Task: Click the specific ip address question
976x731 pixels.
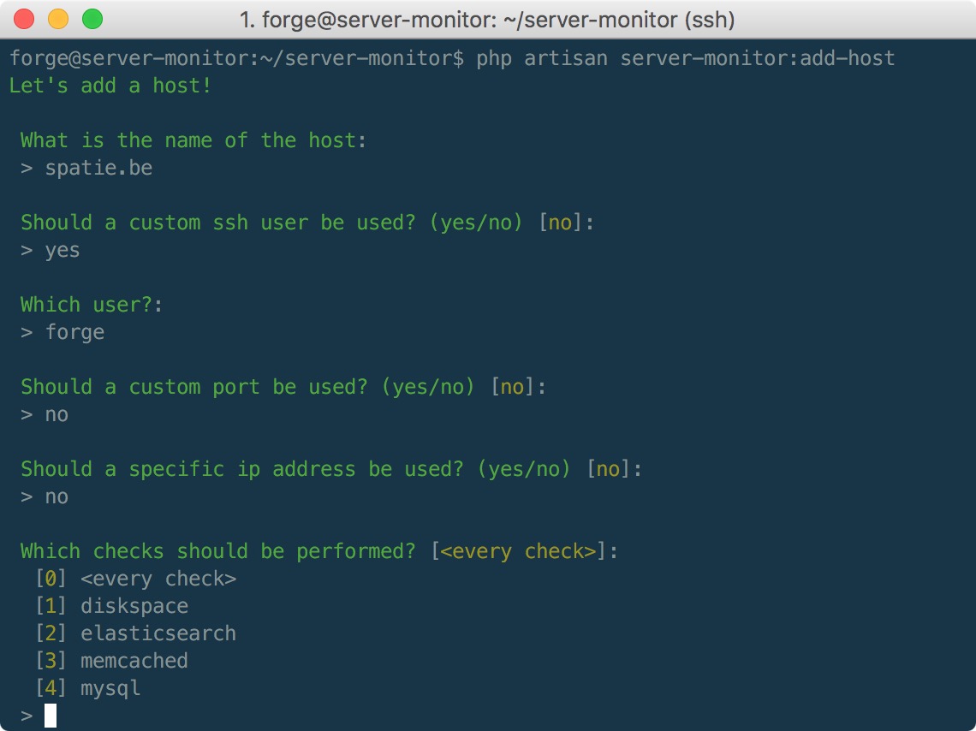Action: (331, 469)
